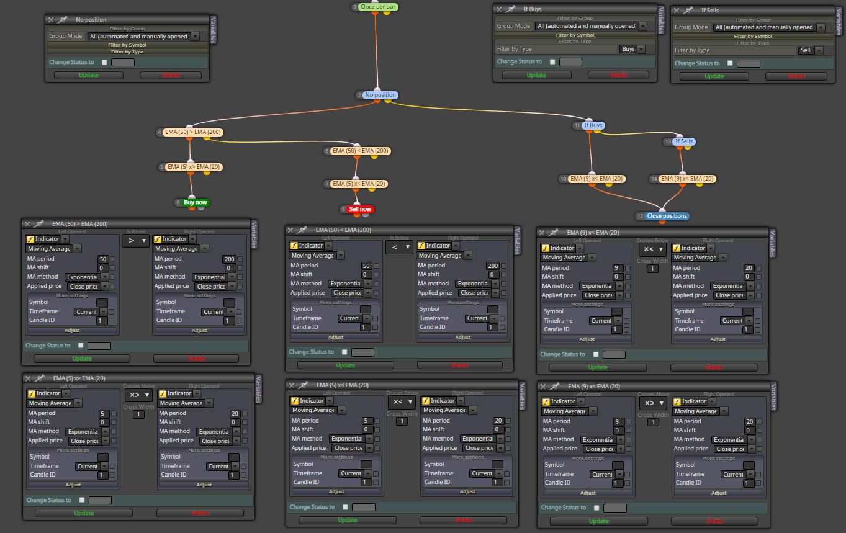Click Delete in the No position panel
The height and width of the screenshot is (533, 846).
(171, 75)
